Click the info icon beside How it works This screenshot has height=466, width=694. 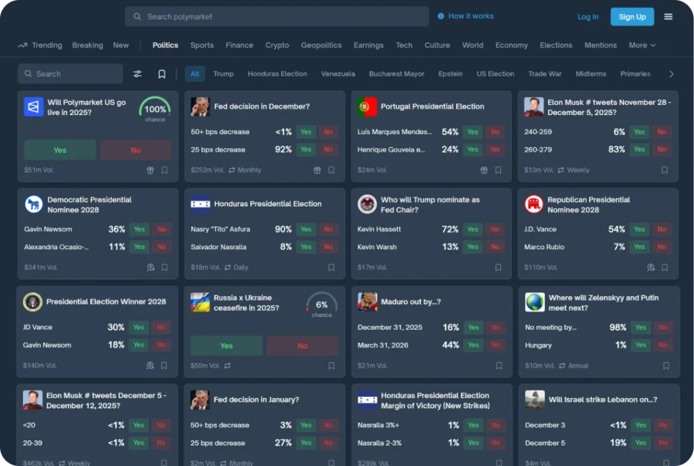click(441, 16)
